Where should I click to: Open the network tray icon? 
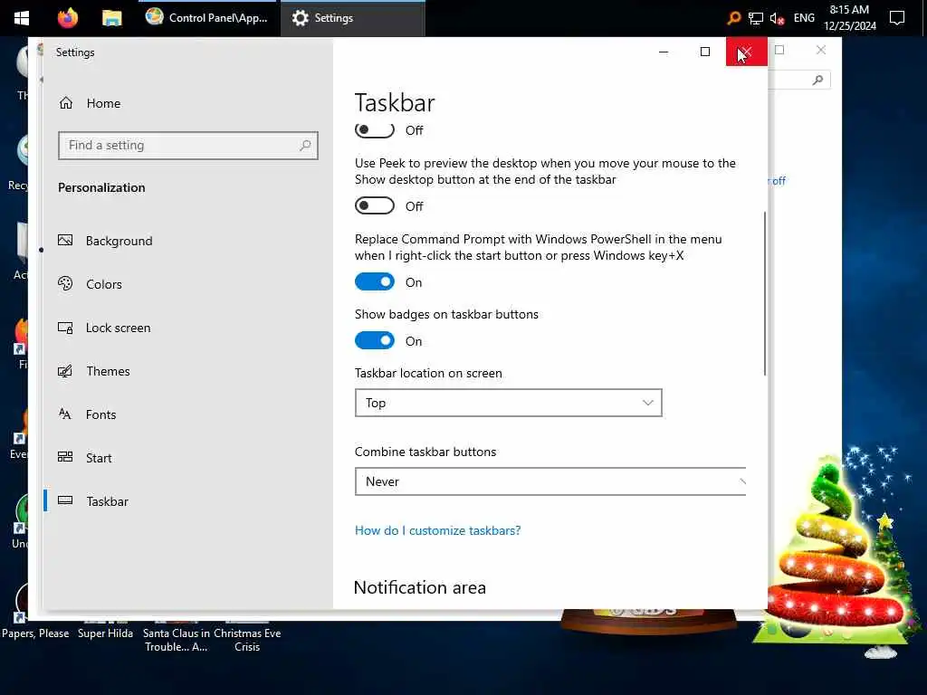756,18
